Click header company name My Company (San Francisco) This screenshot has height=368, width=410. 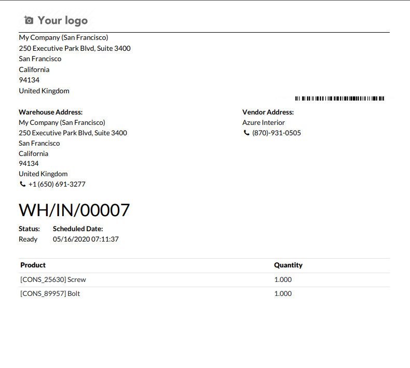63,38
